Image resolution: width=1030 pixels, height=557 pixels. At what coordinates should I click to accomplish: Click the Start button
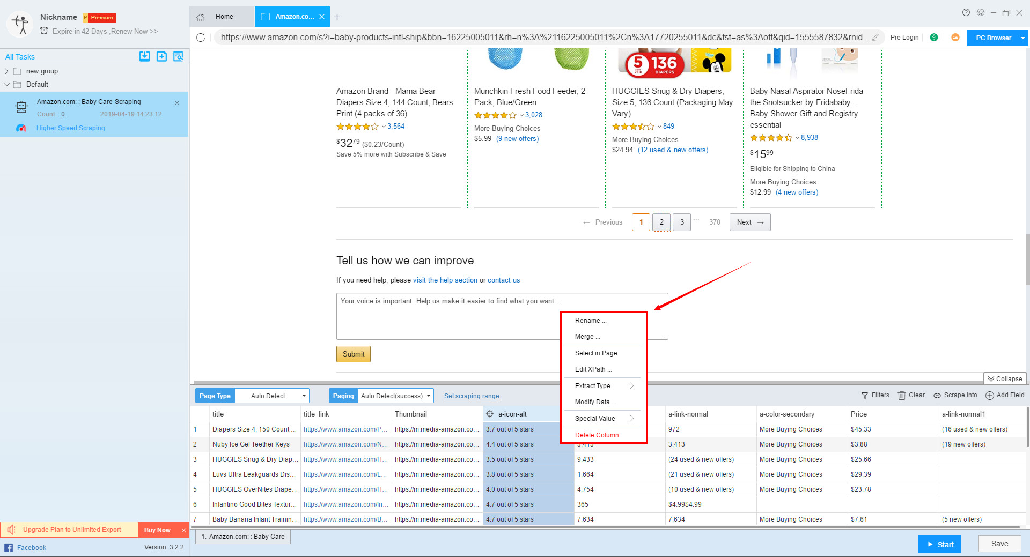939,544
